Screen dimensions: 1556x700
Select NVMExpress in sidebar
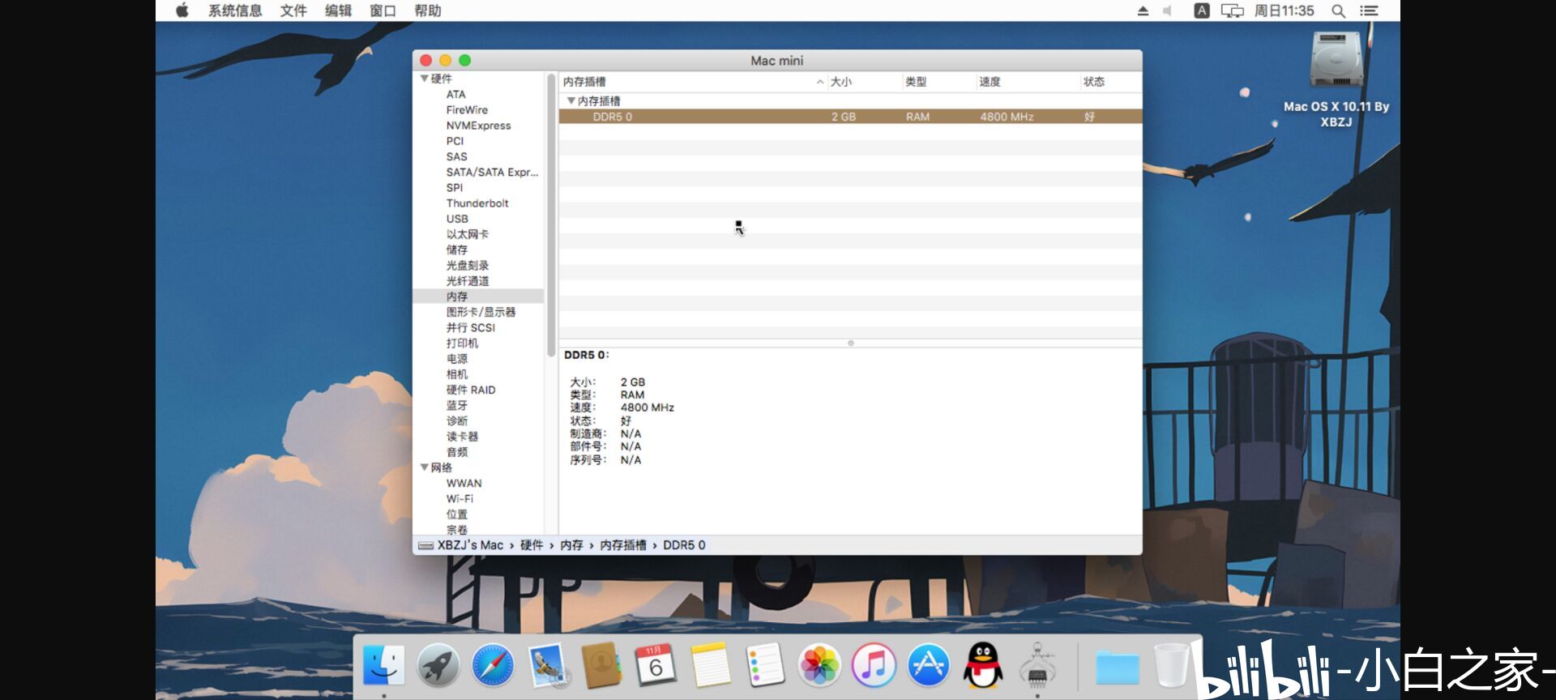coord(478,126)
